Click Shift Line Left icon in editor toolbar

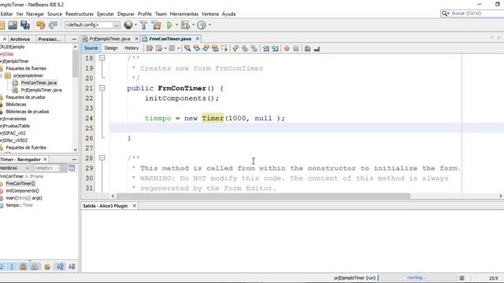click(x=266, y=49)
